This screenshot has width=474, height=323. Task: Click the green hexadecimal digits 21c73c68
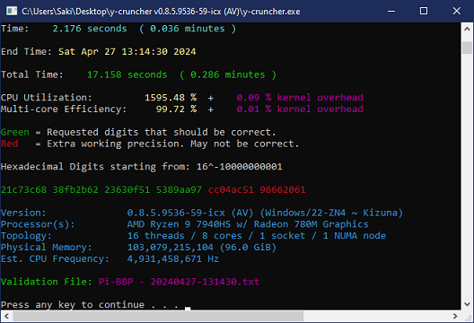(23, 189)
